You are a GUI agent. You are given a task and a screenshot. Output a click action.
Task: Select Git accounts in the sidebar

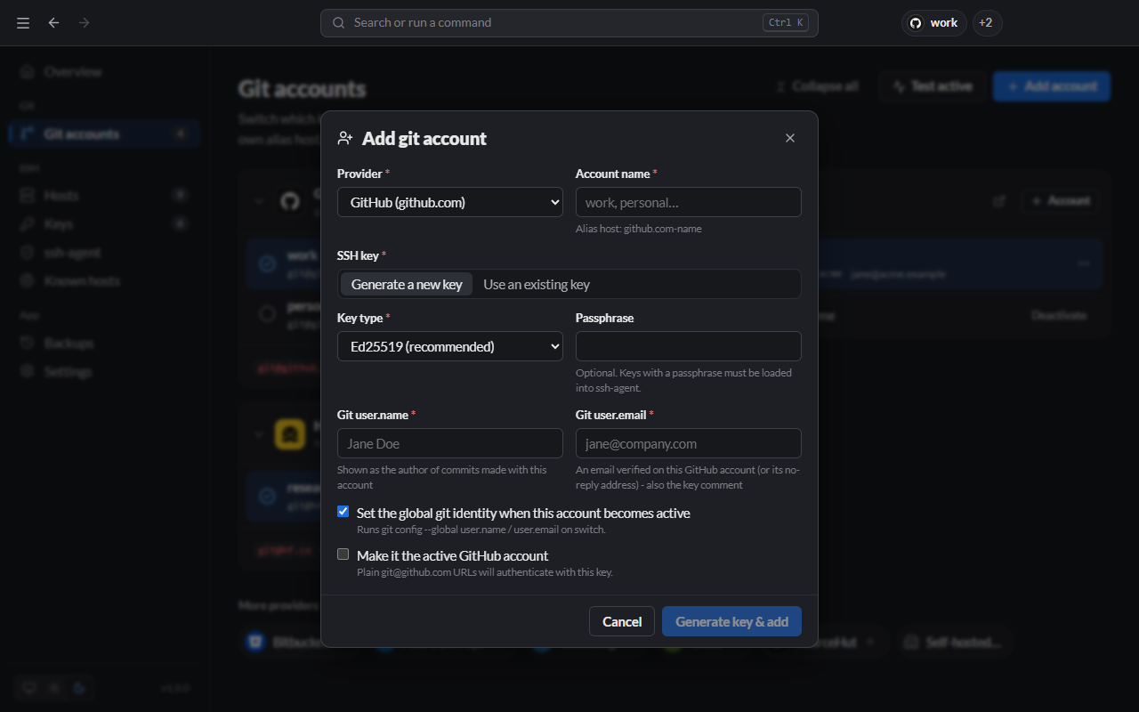click(104, 134)
